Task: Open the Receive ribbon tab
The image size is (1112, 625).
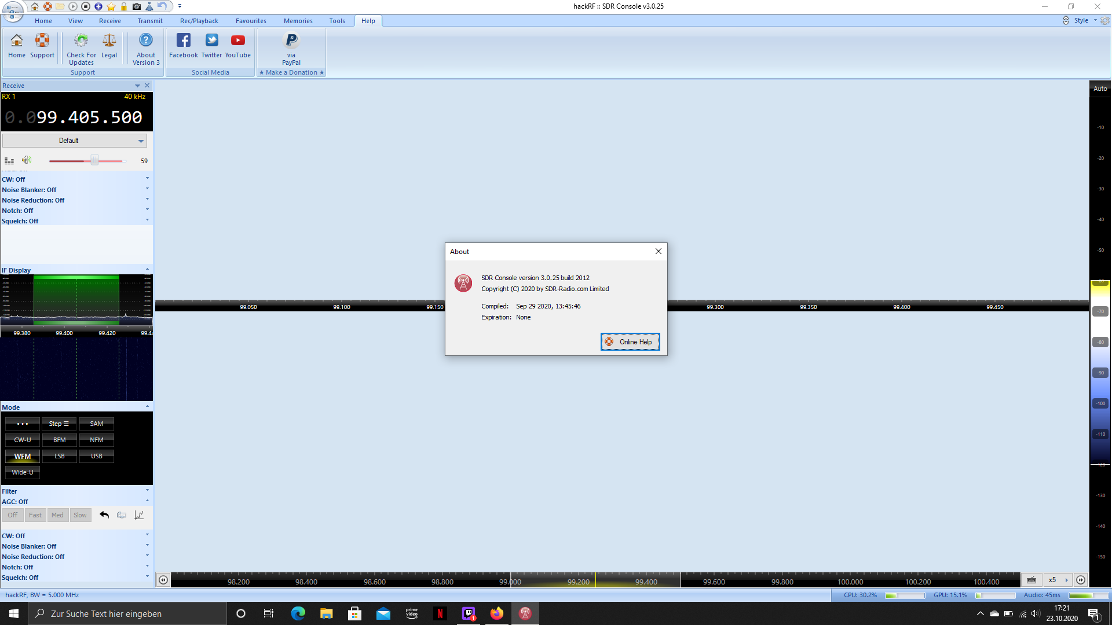Action: [110, 21]
